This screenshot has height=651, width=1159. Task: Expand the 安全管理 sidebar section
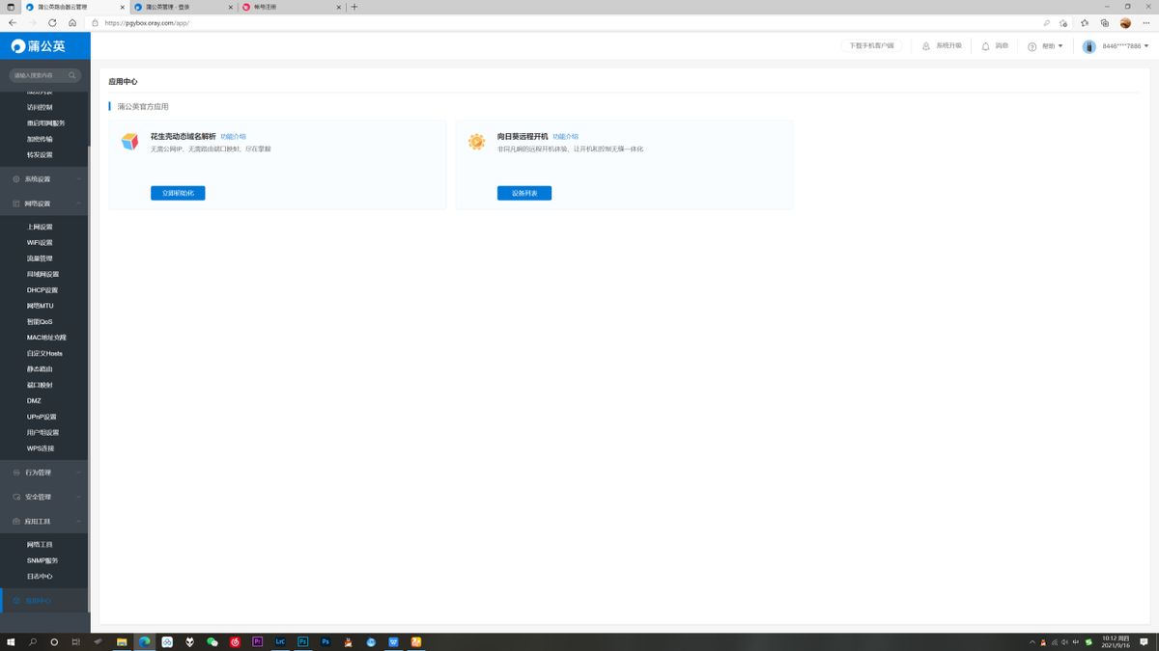44,497
